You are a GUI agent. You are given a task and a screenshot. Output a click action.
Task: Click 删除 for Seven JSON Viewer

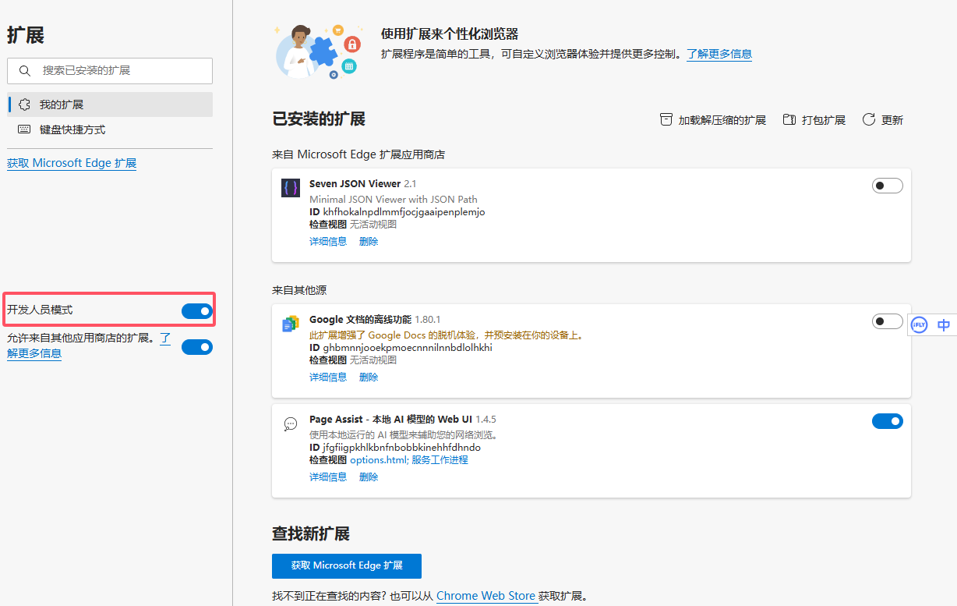(x=369, y=242)
